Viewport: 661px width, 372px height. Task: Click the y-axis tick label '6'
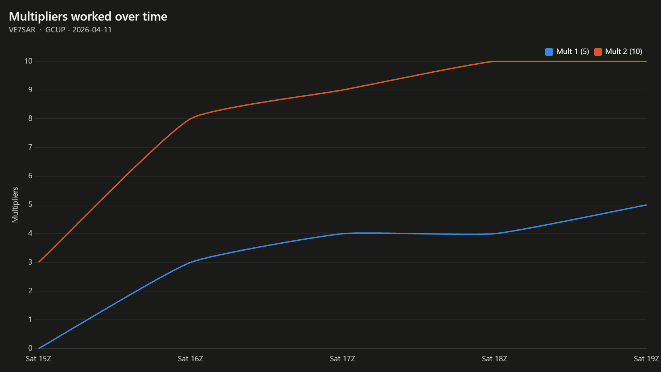30,176
